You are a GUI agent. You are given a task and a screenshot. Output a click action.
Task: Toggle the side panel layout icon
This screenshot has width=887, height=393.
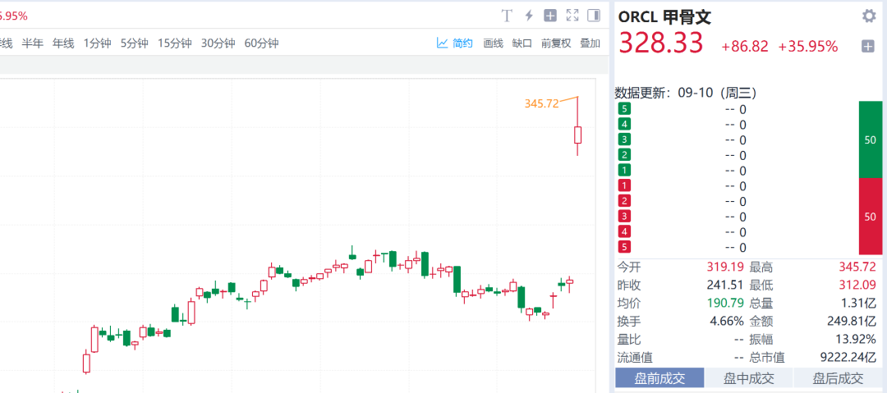coord(594,16)
